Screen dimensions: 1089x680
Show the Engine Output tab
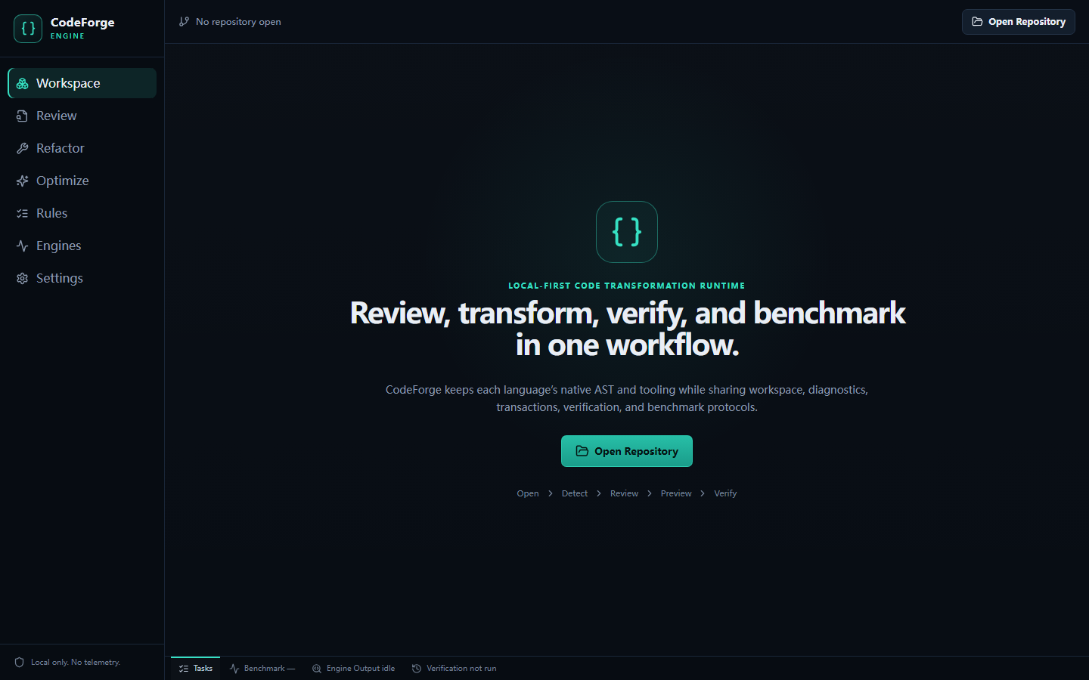coord(354,669)
